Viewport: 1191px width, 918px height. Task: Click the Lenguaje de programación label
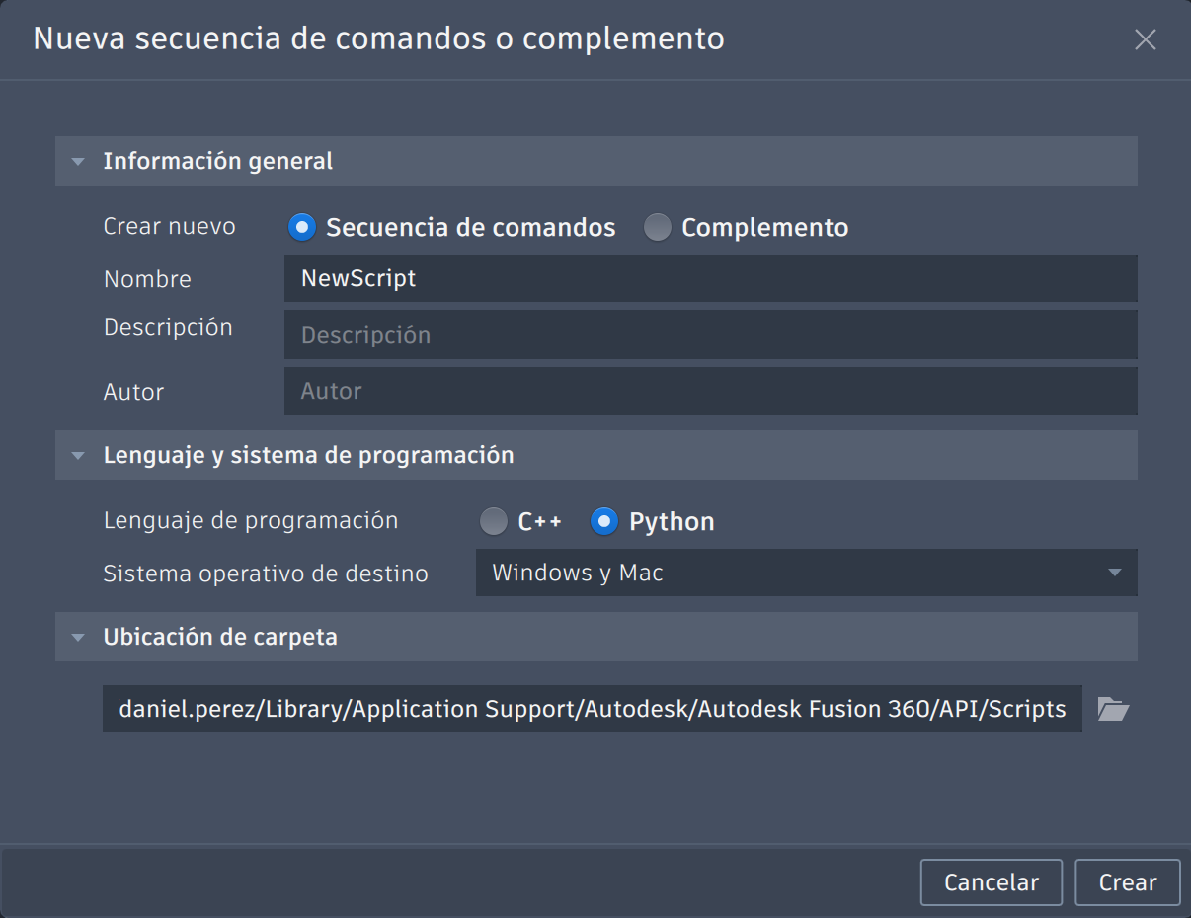click(x=251, y=520)
